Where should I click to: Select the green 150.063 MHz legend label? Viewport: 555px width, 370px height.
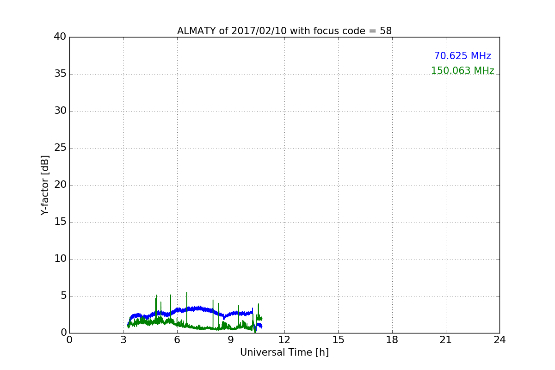click(462, 71)
